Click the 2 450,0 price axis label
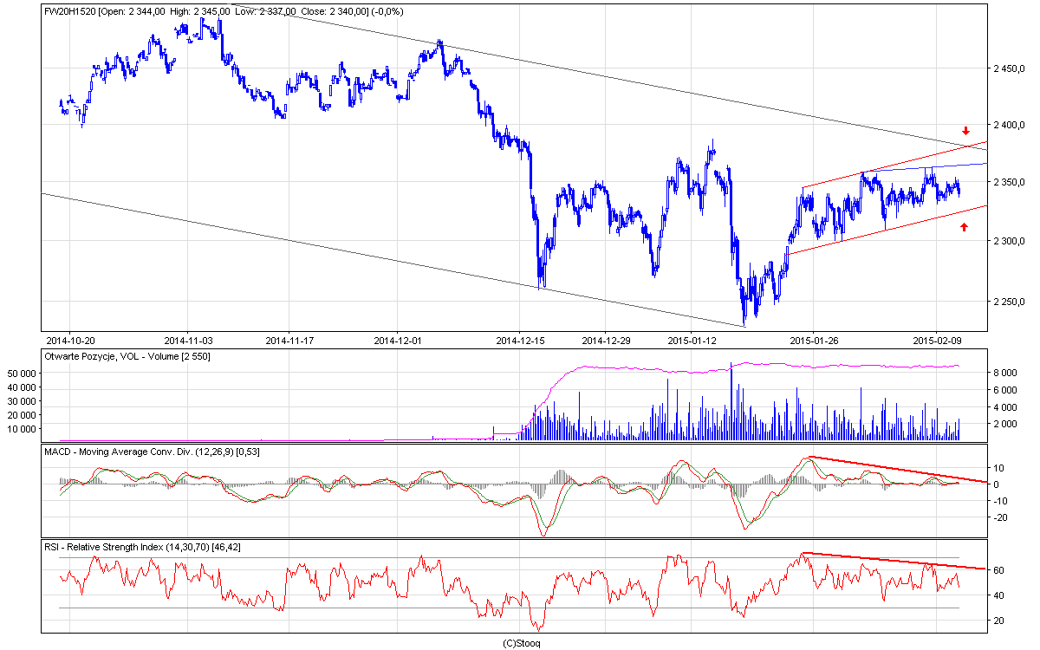Viewport: 1040px width, 650px height. pos(1011,68)
